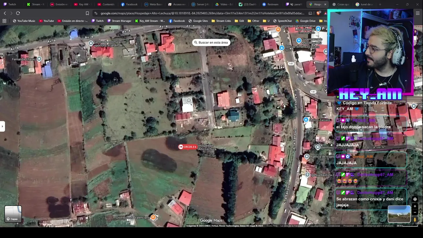Bookmark this page with the bookmark icon
Viewport: 423px width, 238px height.
point(87,13)
